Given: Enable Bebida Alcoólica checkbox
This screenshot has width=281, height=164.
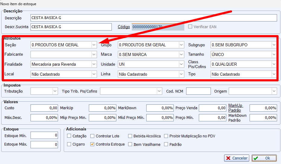Looking at the screenshot, I should click(x=130, y=136).
